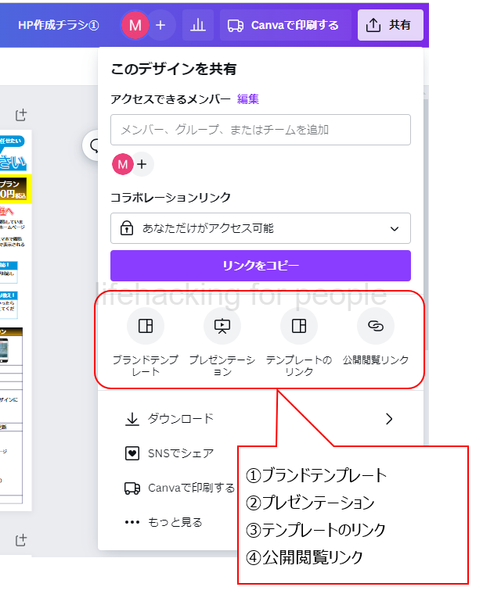Click the plus icon beside the top avatar
This screenshot has height=594, width=483.
[160, 25]
